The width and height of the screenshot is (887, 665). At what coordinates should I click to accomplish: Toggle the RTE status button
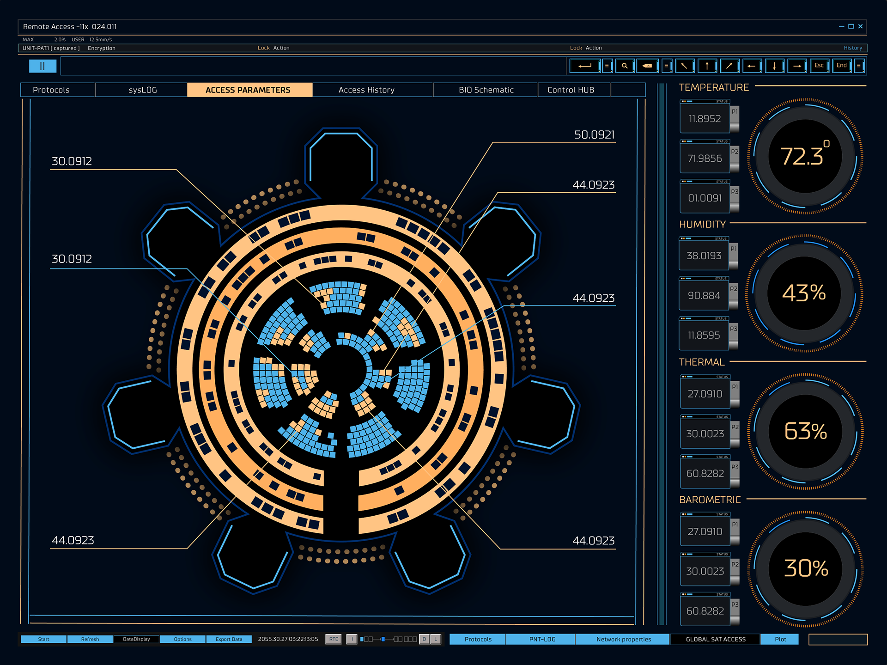point(334,639)
